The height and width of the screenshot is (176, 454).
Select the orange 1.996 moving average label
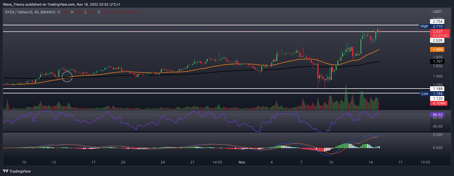(x=437, y=50)
